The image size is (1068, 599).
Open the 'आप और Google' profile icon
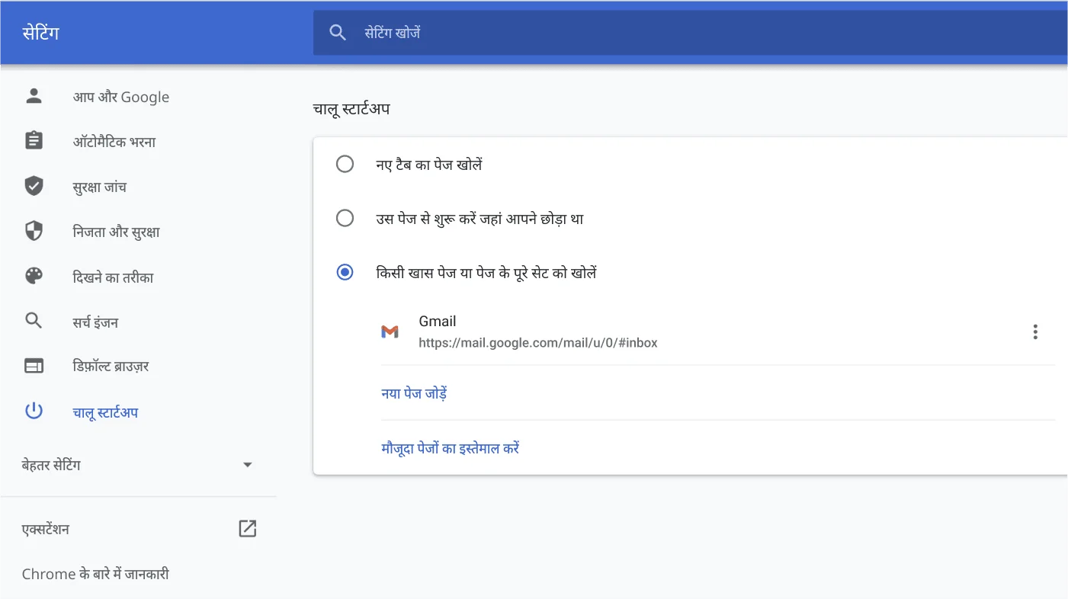coord(34,96)
